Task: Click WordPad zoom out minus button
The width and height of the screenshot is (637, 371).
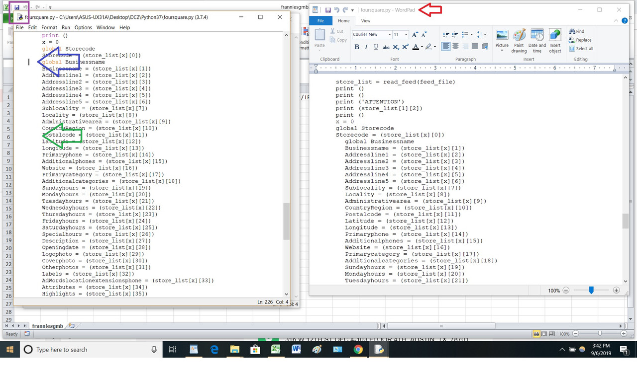Action: click(566, 291)
